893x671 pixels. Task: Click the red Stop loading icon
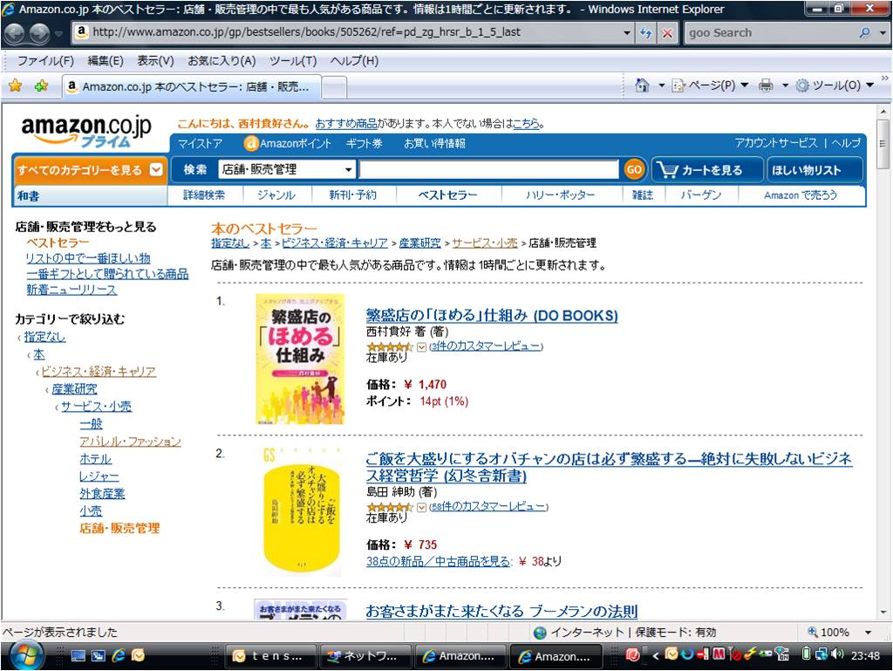667,33
